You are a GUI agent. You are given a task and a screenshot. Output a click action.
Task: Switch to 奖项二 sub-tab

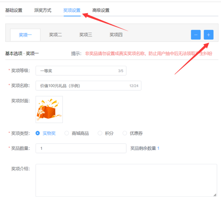click(x=55, y=35)
